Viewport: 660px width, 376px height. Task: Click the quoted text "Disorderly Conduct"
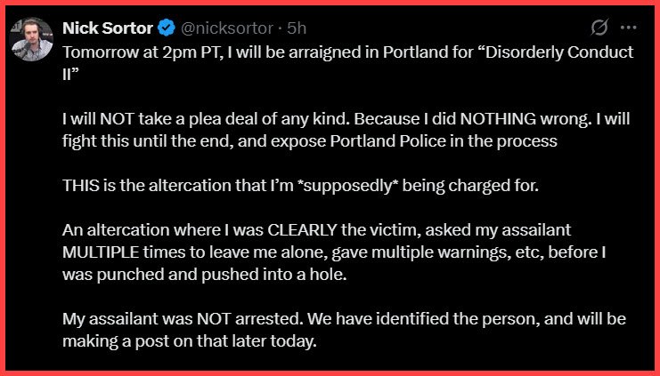point(562,52)
